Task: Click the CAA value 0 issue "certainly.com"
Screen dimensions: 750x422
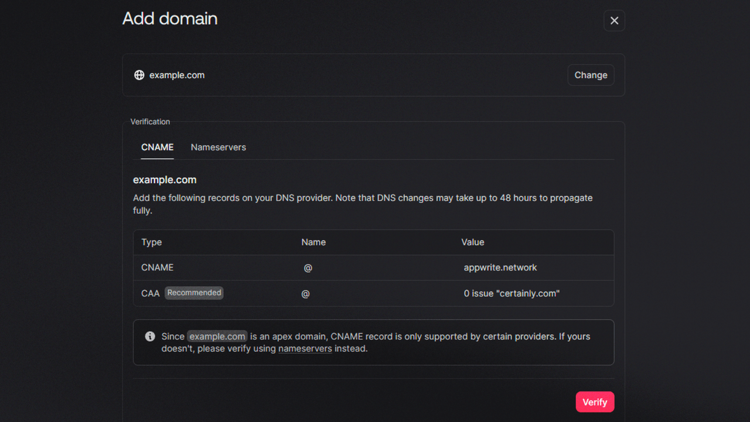Action: click(x=512, y=293)
